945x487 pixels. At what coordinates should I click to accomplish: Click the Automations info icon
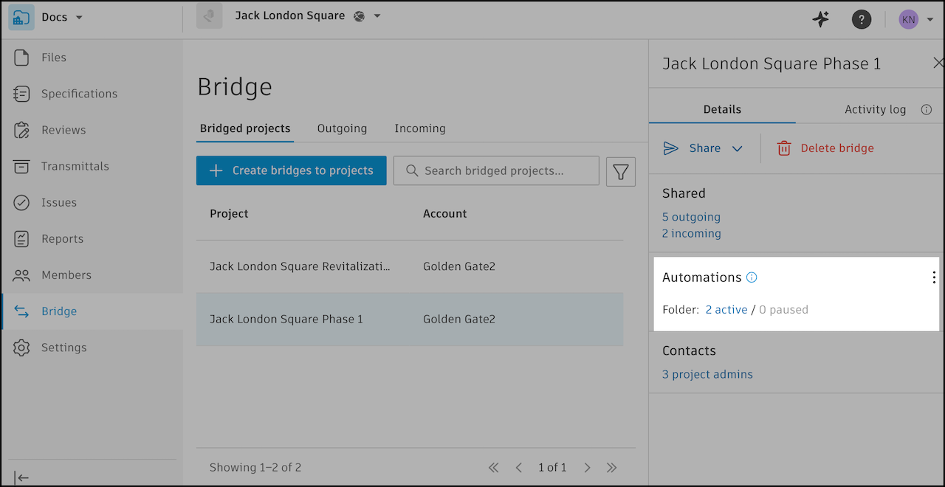coord(752,277)
